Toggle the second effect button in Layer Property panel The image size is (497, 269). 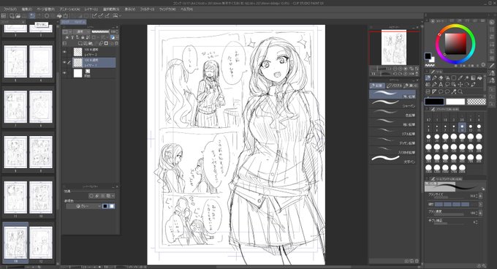(97, 196)
